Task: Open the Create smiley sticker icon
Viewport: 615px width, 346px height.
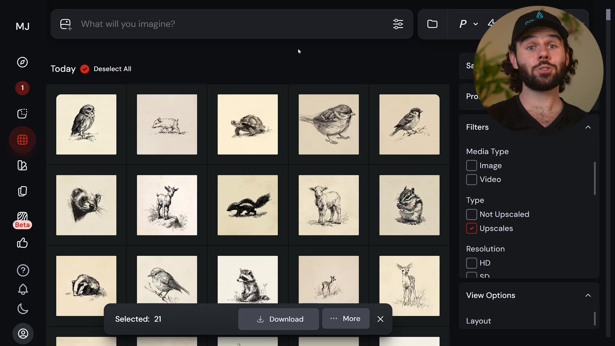Action: [x=22, y=113]
